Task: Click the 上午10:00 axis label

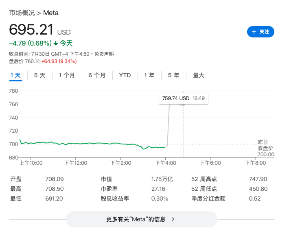Action: [x=31, y=163]
